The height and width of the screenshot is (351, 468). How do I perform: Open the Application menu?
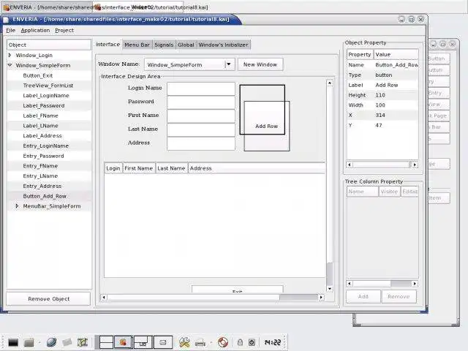(x=35, y=30)
